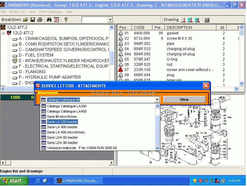
Task: Click the parts list horizontal scroll-right arrow
Action: tap(236, 89)
